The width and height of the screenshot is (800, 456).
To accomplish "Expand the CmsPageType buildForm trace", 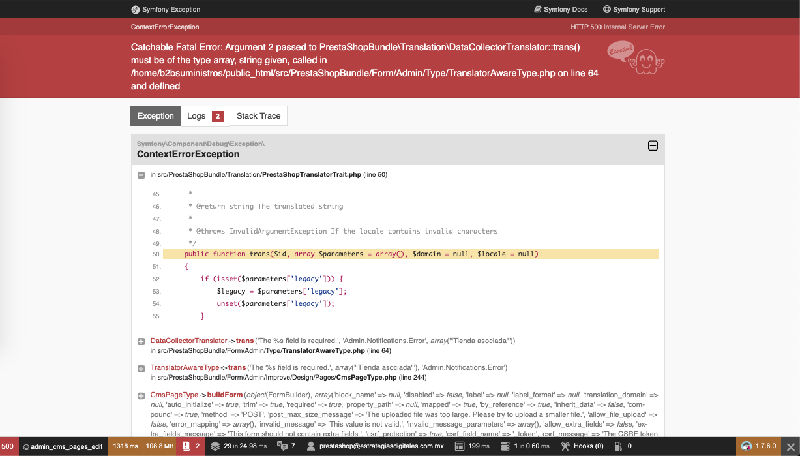I will tap(141, 396).
